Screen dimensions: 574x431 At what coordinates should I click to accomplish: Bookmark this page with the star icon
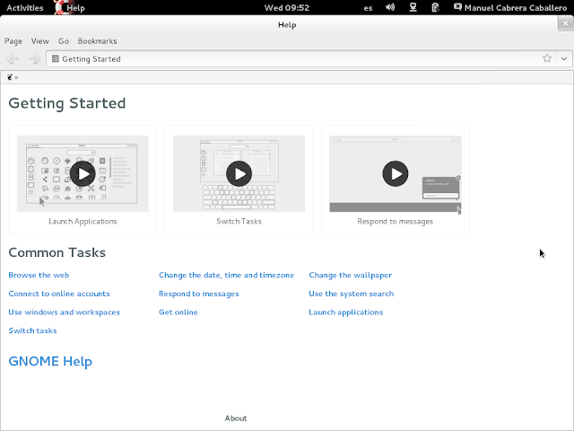coord(547,58)
